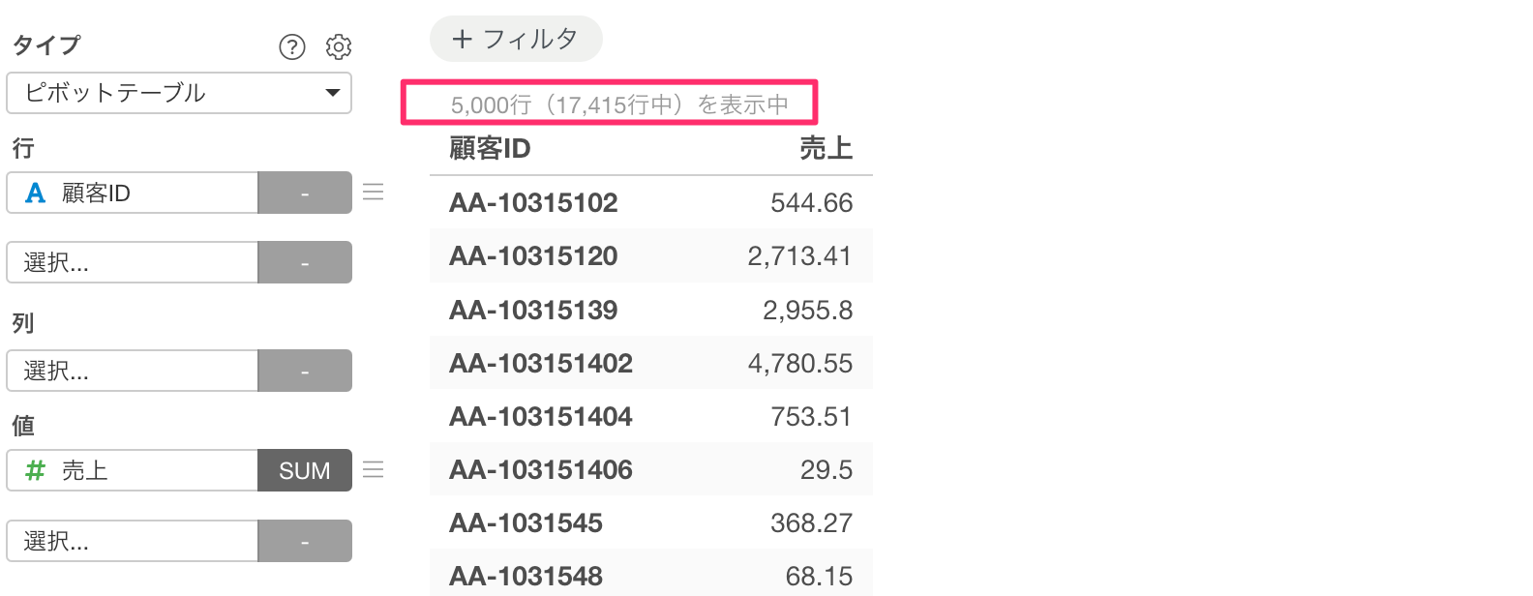Click the drag handle beside 顧客ID row
1533x596 pixels.
click(374, 193)
